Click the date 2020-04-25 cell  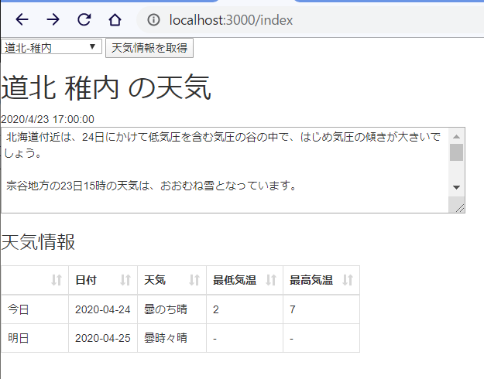[103, 338]
